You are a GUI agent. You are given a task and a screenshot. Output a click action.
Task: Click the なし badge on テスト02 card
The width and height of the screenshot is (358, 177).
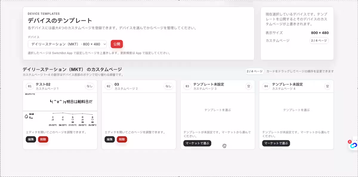(x=89, y=86)
